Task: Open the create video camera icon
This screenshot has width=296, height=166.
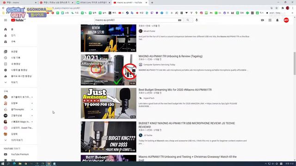Action: pyautogui.click(x=262, y=20)
